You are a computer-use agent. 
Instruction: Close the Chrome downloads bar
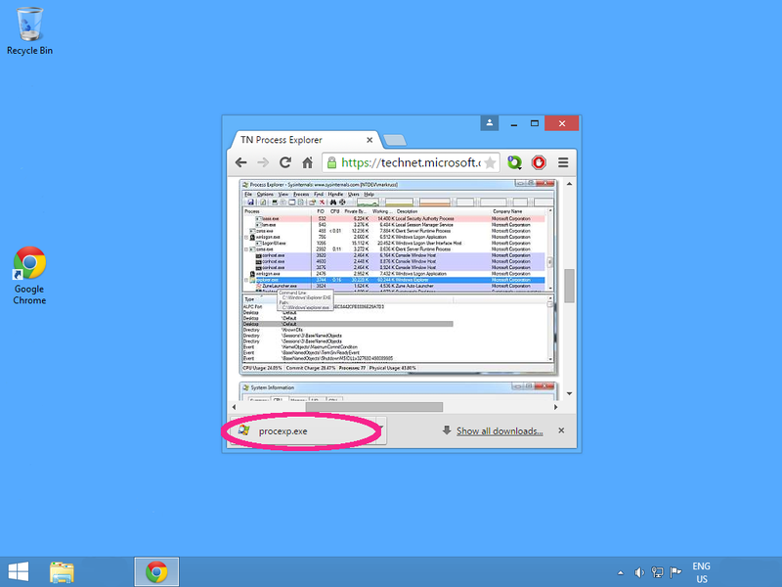pyautogui.click(x=561, y=430)
